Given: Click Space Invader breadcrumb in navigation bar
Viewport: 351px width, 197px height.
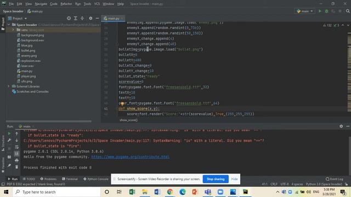Looking at the screenshot, I should (x=13, y=11).
